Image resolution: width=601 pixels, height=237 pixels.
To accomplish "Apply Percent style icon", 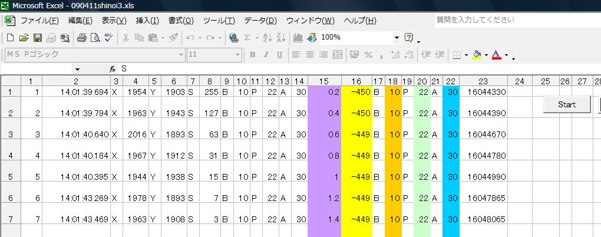I will [368, 55].
